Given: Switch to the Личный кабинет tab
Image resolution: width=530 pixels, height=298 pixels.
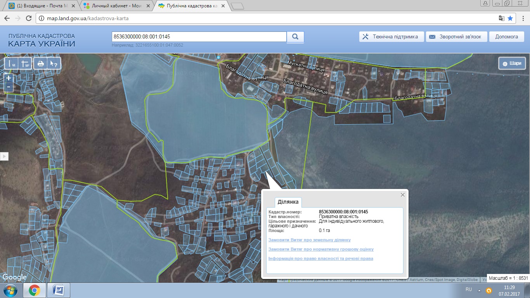Looking at the screenshot, I should click(x=114, y=6).
